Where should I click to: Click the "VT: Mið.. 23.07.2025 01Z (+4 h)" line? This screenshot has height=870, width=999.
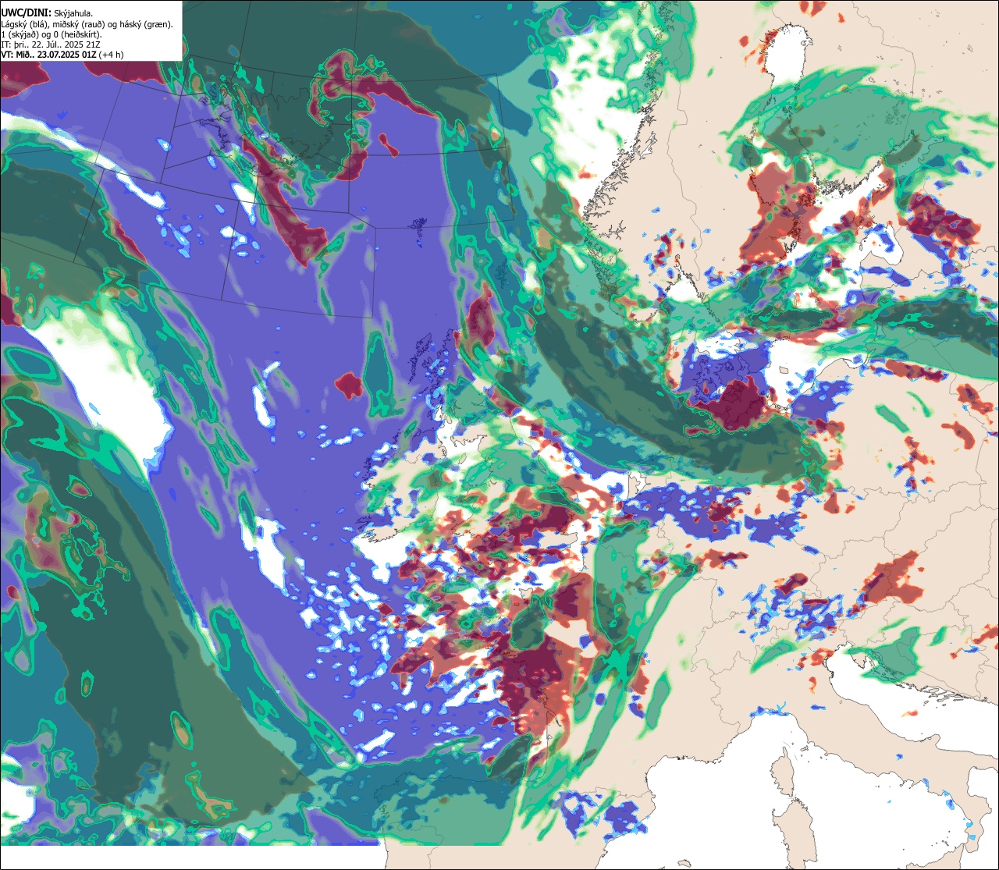coord(62,55)
